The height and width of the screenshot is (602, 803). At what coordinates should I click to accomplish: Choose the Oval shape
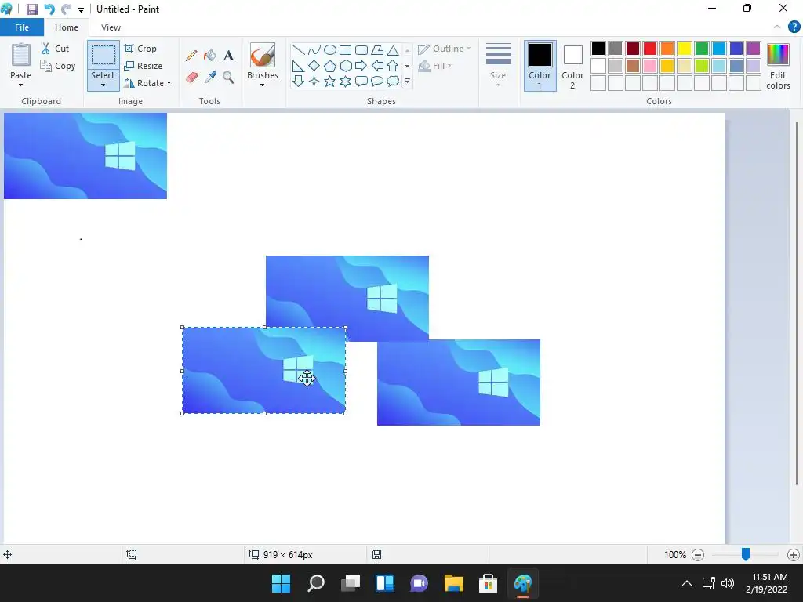[x=330, y=49]
